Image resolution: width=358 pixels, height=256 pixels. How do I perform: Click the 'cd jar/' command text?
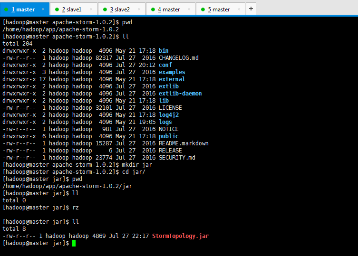[134, 172]
